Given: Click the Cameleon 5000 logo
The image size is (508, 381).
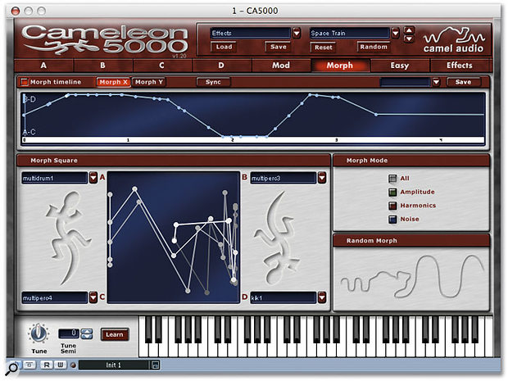Looking at the screenshot, I should [x=105, y=40].
